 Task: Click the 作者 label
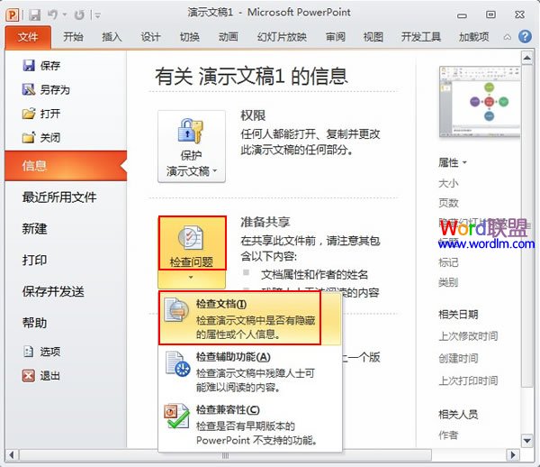[448, 435]
